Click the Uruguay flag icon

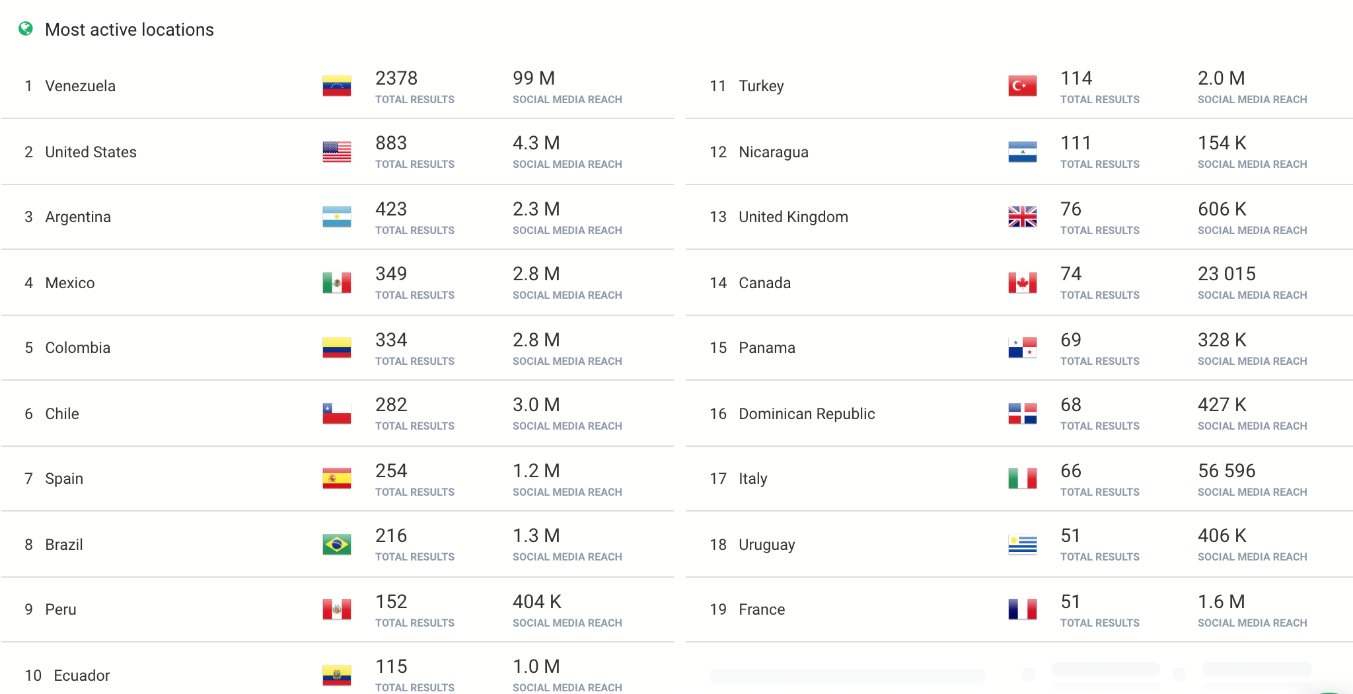point(1023,545)
